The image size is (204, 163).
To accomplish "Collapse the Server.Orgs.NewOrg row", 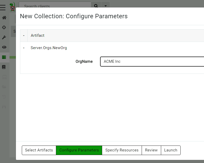I will pos(24,48).
